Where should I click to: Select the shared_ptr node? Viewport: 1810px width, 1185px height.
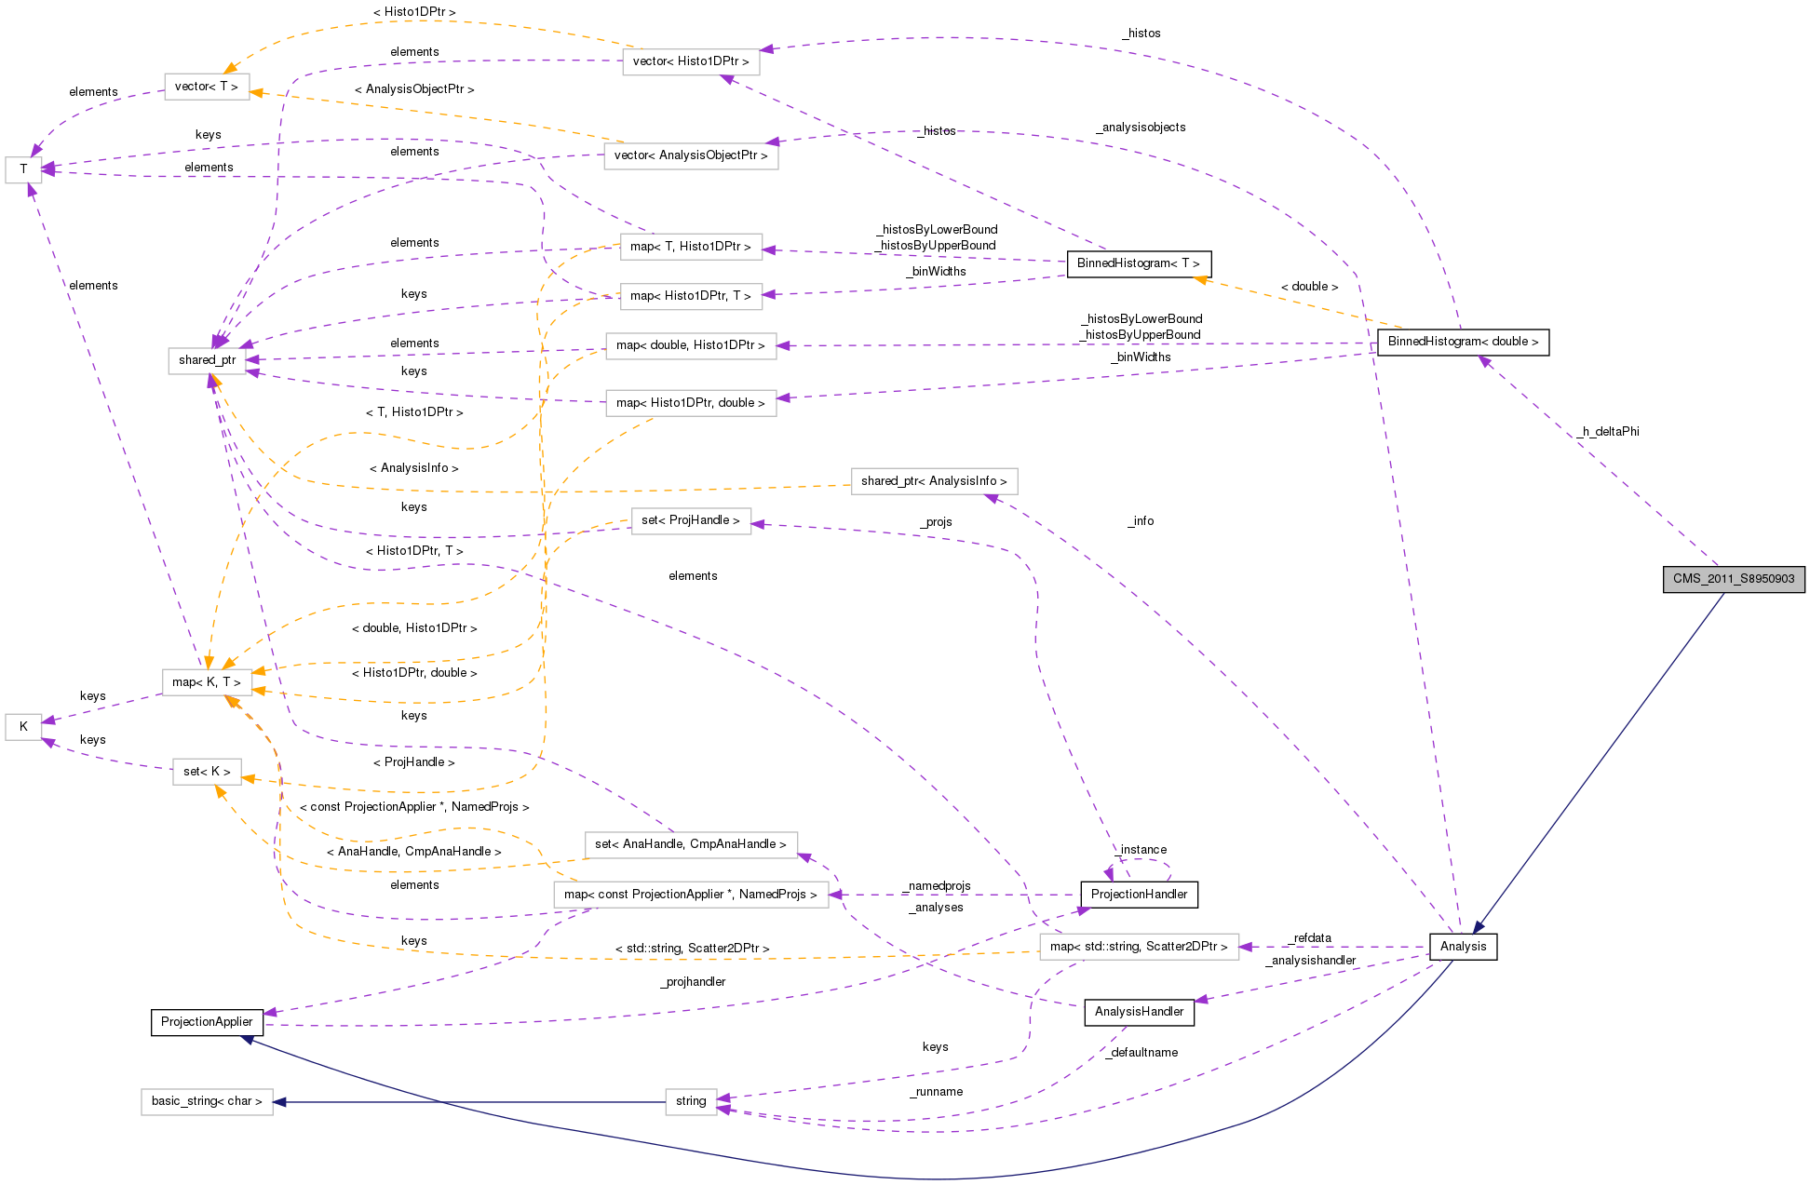click(207, 360)
